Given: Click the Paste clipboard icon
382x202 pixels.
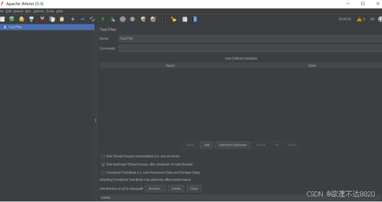Looking at the screenshot, I should 62,19.
